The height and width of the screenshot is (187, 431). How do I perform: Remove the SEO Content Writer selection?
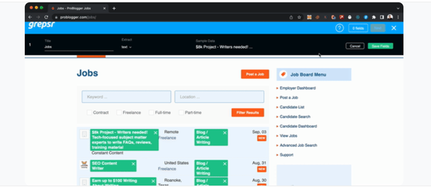click(133, 164)
